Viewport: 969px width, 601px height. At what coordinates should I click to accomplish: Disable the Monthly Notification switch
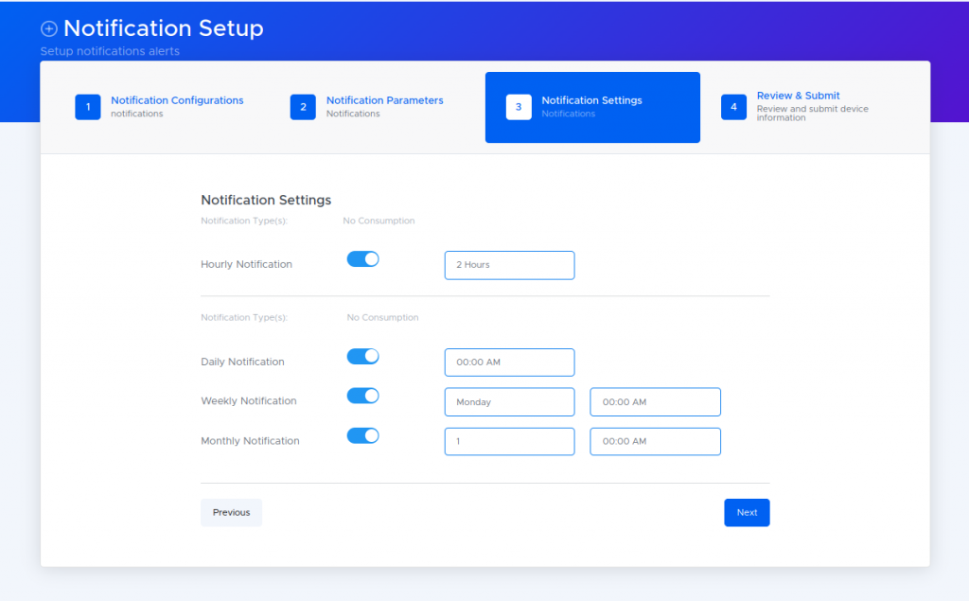[362, 435]
